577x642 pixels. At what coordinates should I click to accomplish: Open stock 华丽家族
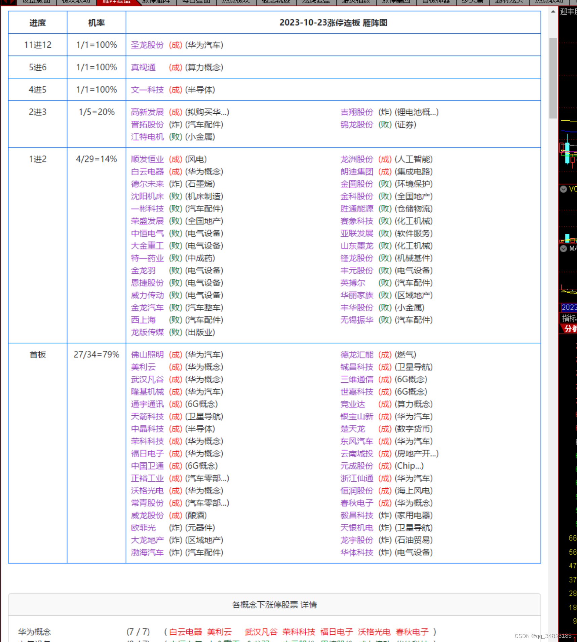(x=357, y=295)
